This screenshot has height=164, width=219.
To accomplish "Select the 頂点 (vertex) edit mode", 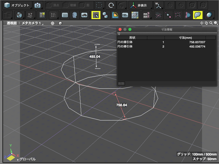I will pos(53,5).
